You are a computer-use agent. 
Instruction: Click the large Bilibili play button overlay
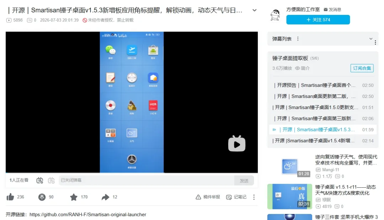[x=237, y=144]
